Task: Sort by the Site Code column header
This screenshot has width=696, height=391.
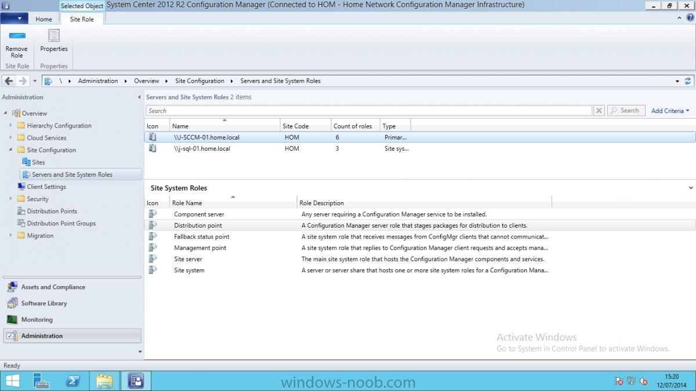Action: (305, 126)
